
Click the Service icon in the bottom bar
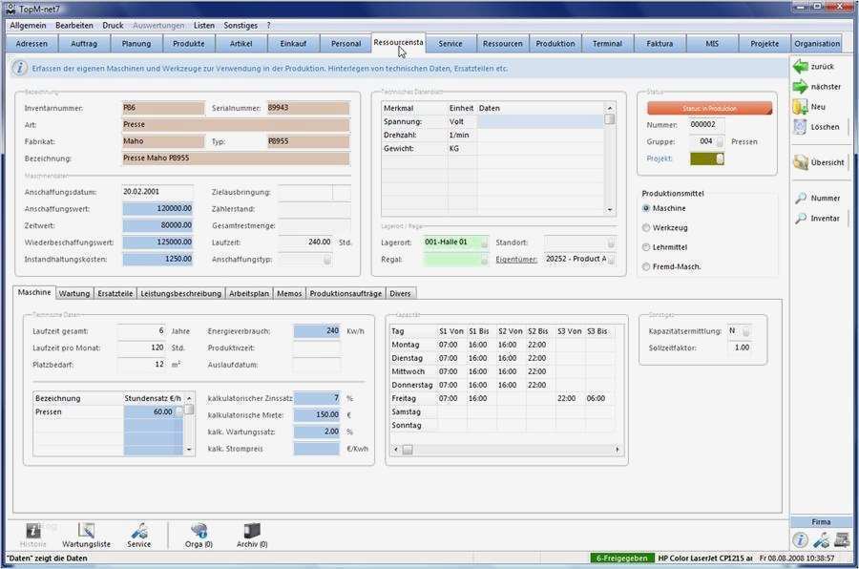(138, 533)
